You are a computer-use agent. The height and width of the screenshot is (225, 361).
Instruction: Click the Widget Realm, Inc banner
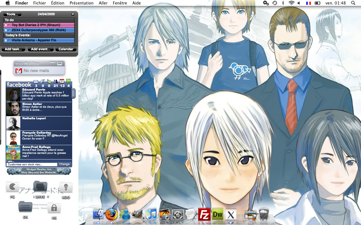pos(39,171)
